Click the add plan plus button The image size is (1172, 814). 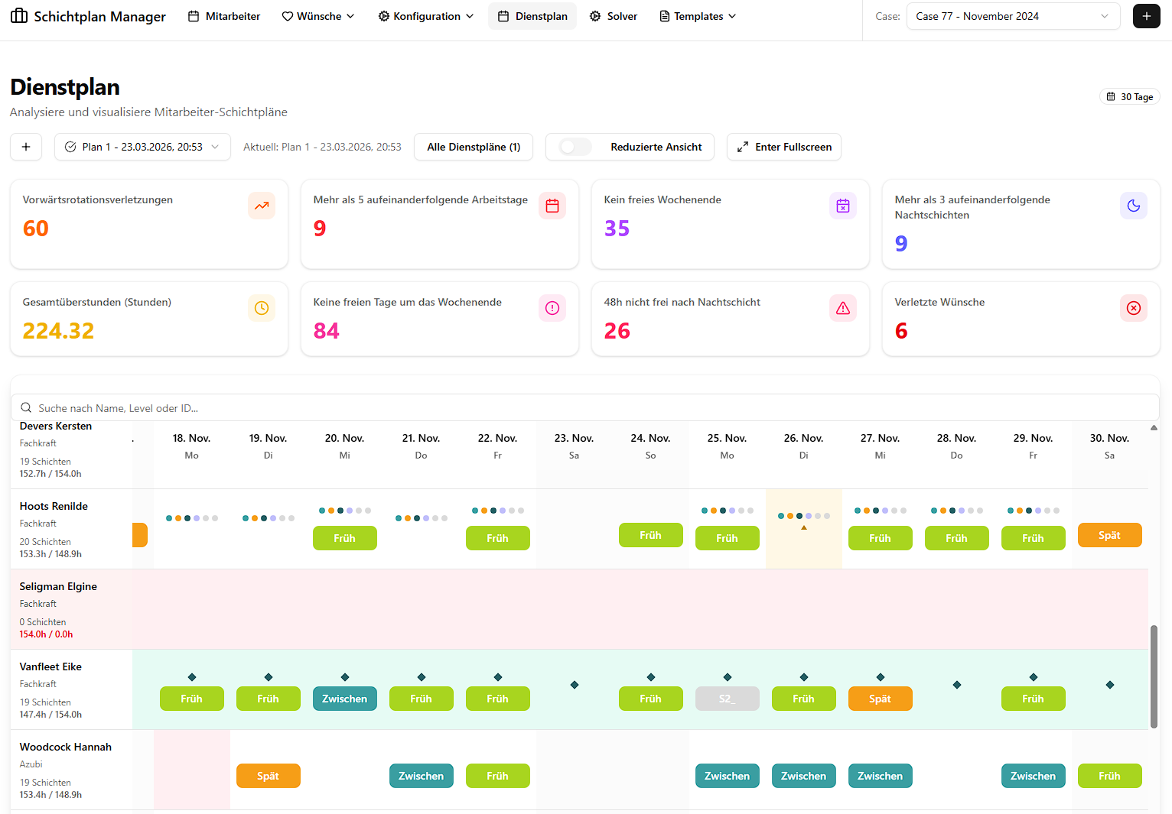tap(26, 147)
